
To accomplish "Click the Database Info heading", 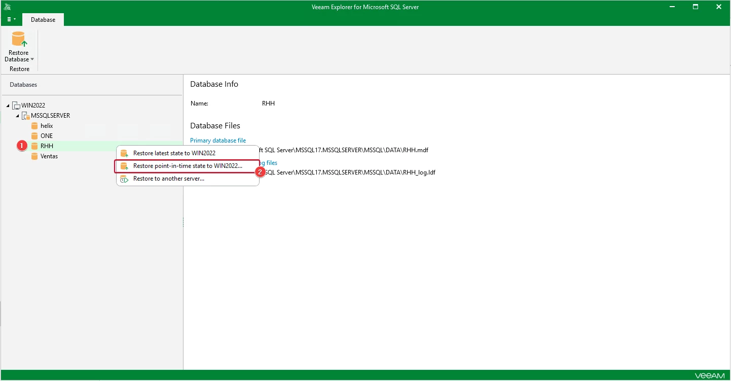I will [214, 84].
